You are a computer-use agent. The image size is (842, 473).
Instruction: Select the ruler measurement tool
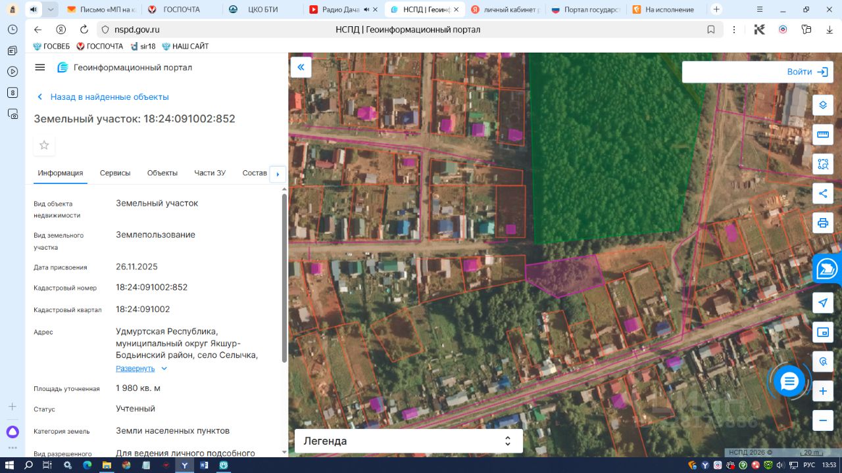pos(823,135)
